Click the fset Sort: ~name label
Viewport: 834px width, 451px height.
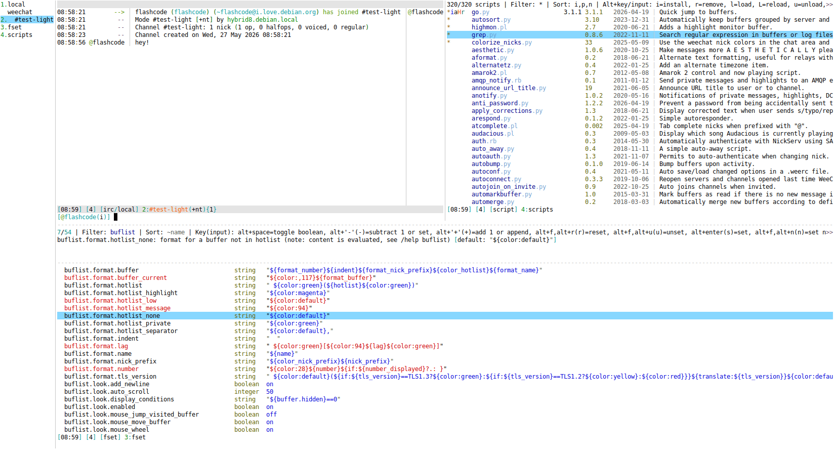(165, 232)
